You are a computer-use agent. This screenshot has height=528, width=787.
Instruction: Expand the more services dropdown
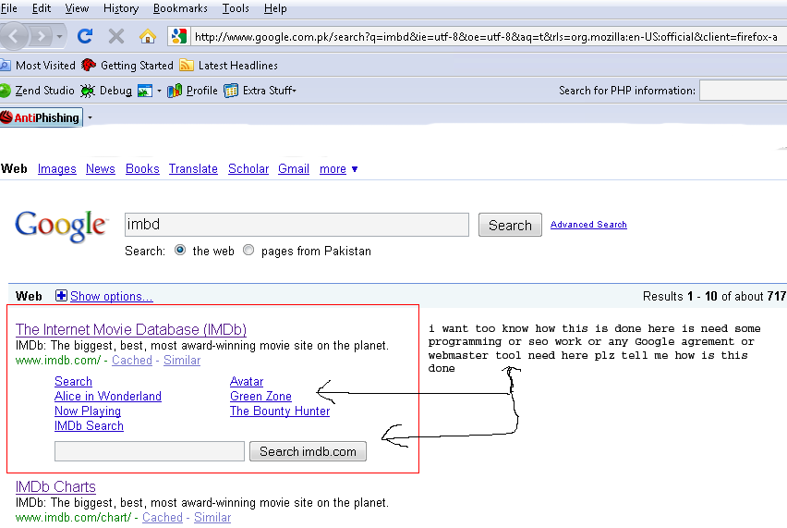point(339,169)
